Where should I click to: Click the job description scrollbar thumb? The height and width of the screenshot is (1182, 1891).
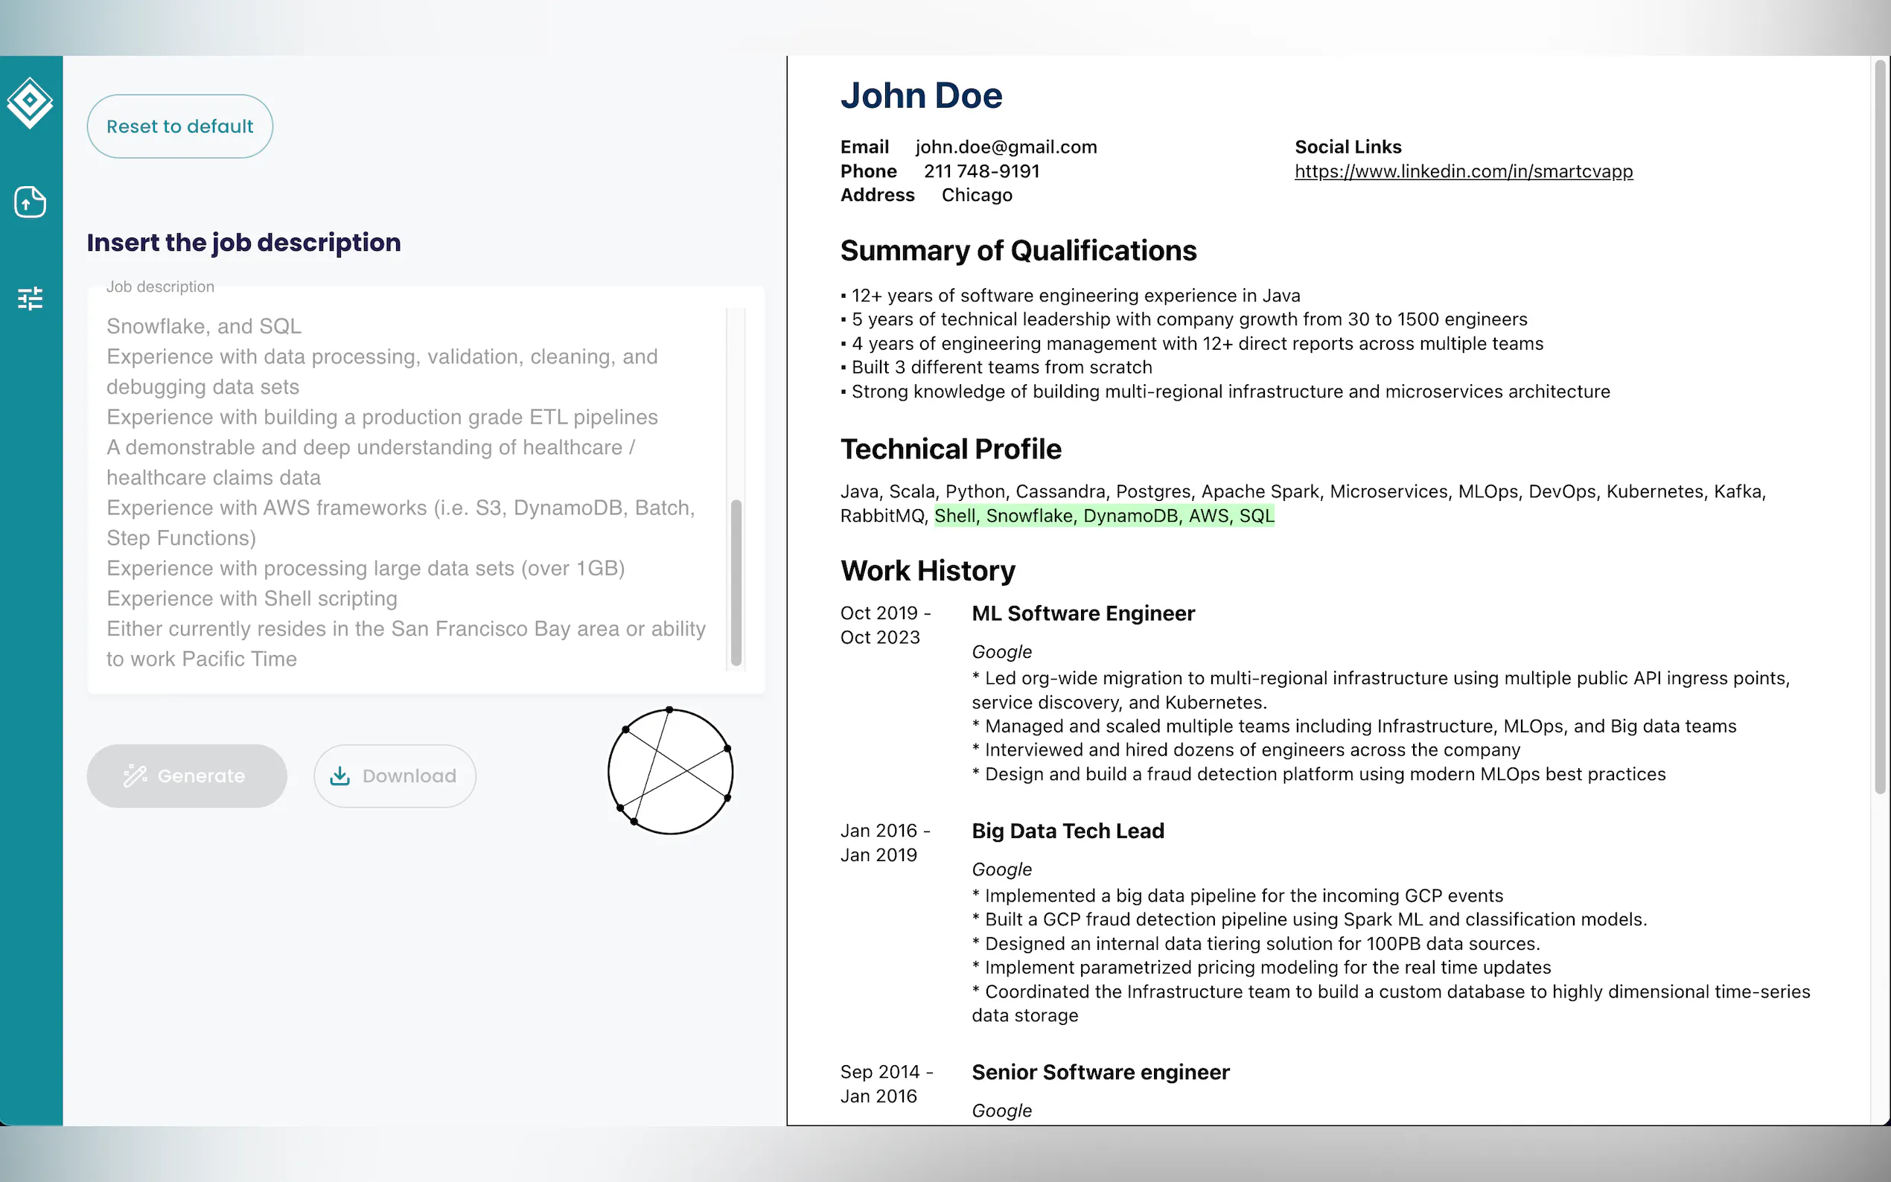coord(736,582)
